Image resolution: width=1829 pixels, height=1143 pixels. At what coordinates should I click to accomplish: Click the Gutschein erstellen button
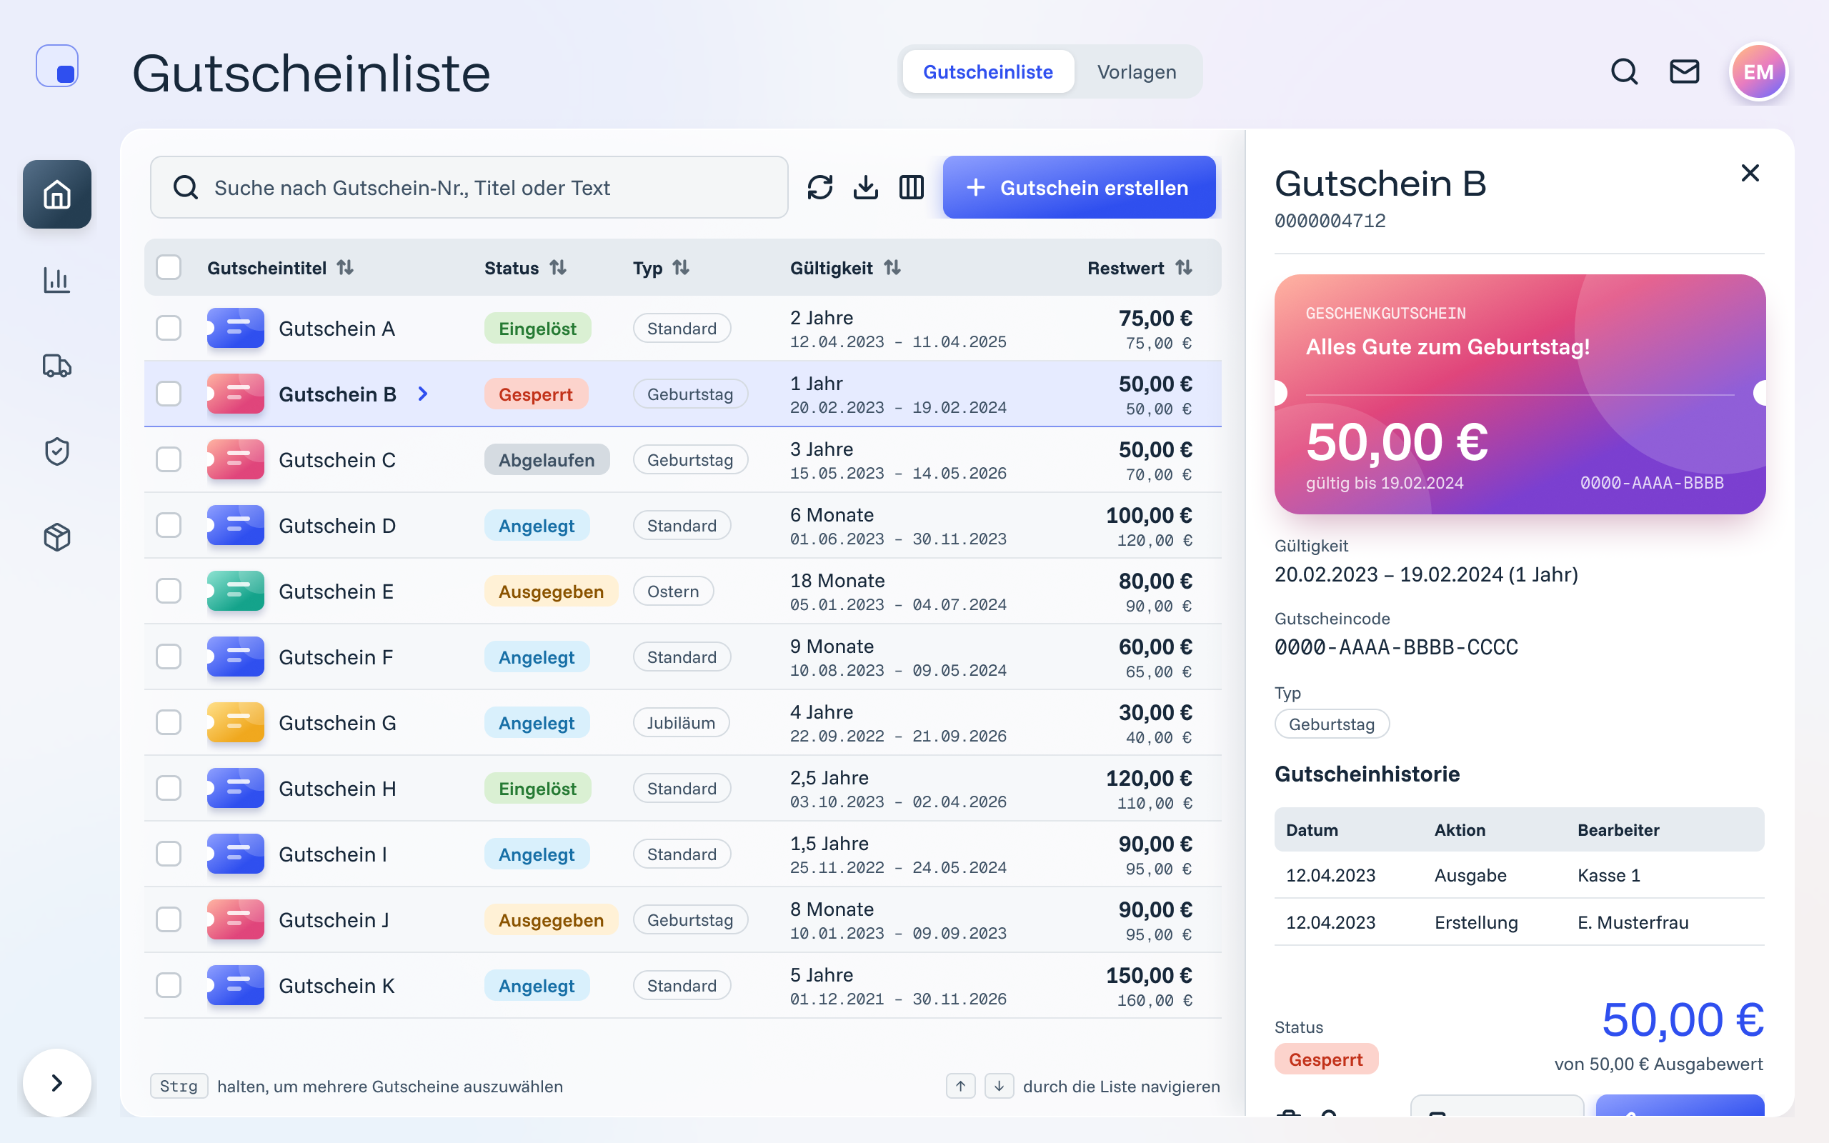1080,187
